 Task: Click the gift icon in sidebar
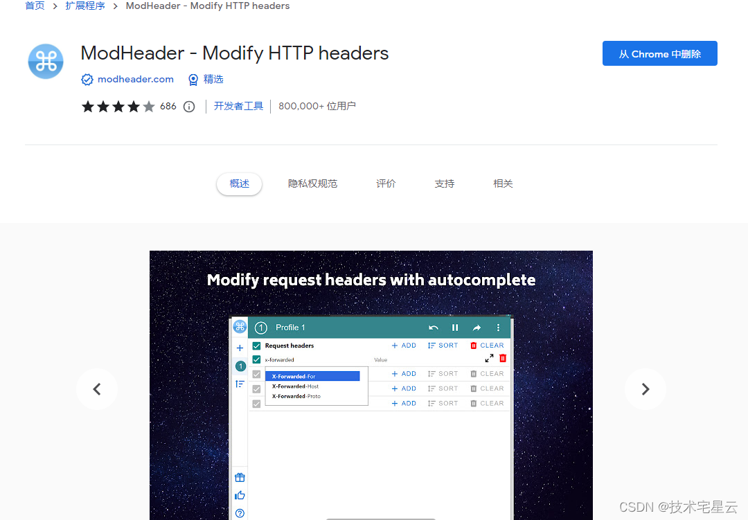tap(240, 478)
